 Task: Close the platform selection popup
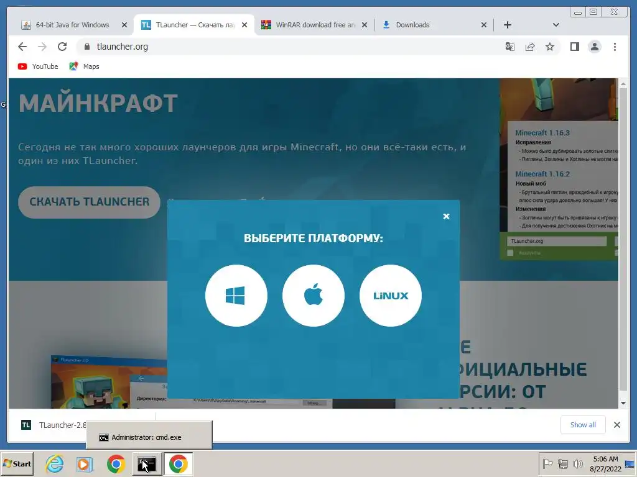click(x=446, y=216)
